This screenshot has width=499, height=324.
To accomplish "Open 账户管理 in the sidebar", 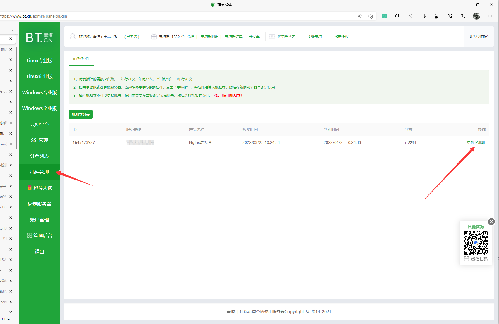I will click(40, 220).
